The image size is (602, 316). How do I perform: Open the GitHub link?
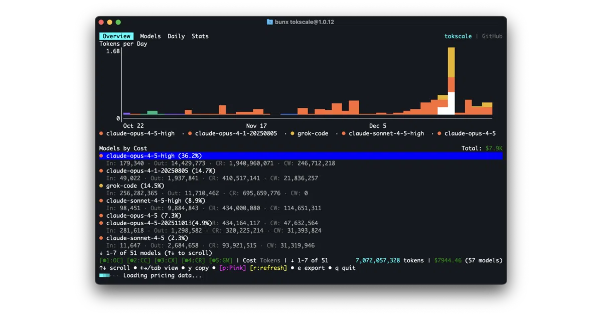[x=492, y=36]
